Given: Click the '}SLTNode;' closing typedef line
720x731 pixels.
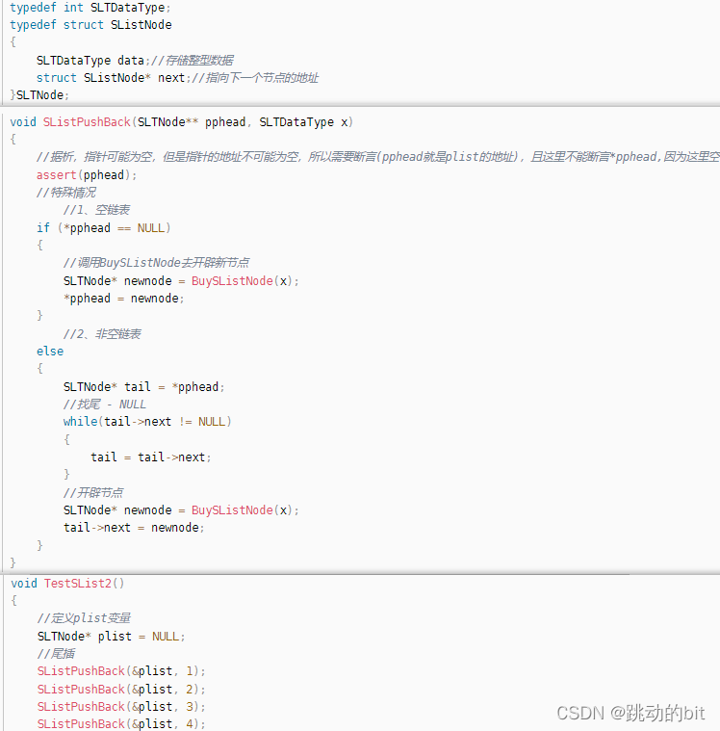Looking at the screenshot, I should pyautogui.click(x=39, y=95).
